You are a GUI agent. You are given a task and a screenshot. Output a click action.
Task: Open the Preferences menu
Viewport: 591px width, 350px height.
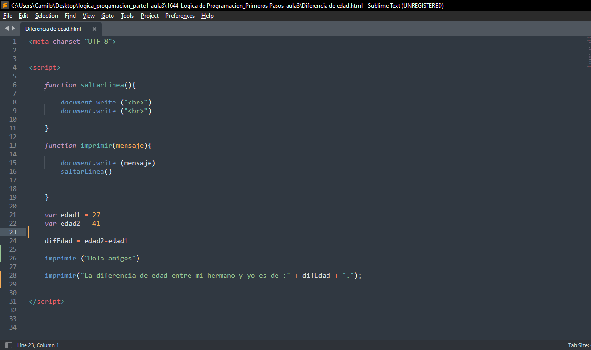click(180, 16)
